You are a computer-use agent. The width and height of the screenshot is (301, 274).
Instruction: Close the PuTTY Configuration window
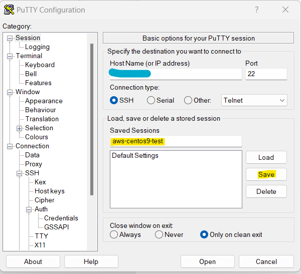[285, 10]
